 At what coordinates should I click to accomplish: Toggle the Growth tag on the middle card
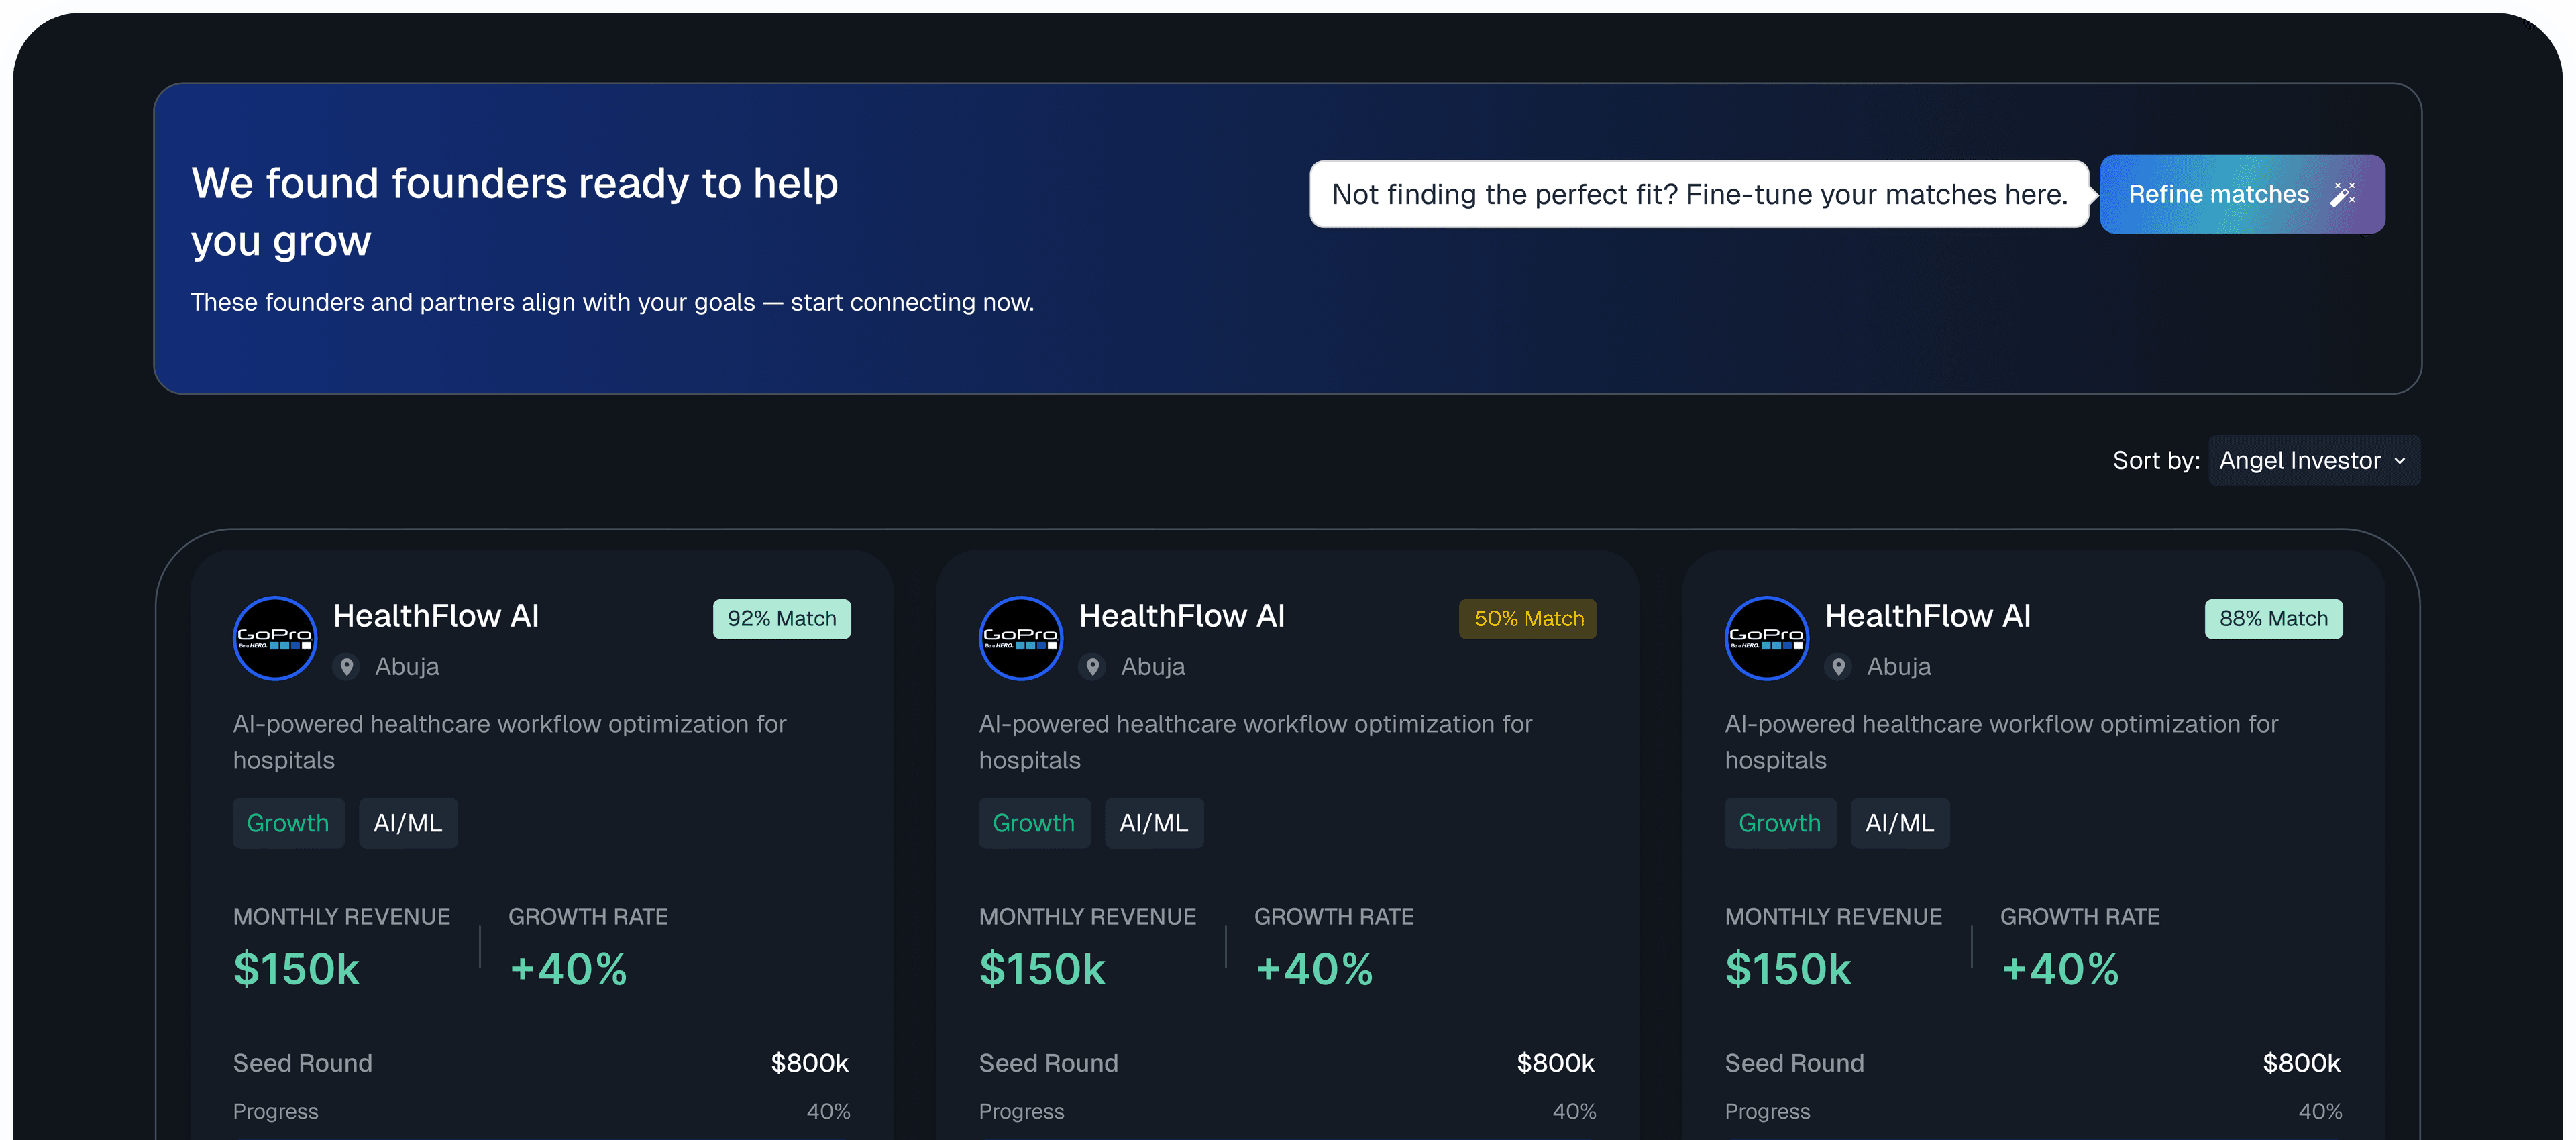(x=1034, y=822)
